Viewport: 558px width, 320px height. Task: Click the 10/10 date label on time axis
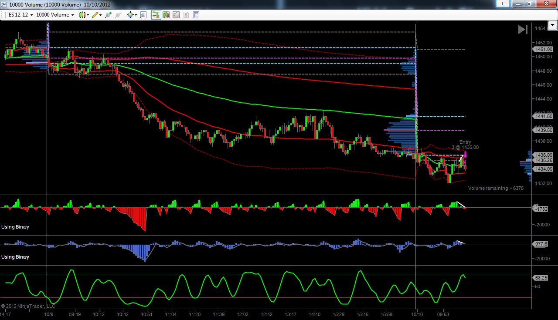[417, 314]
